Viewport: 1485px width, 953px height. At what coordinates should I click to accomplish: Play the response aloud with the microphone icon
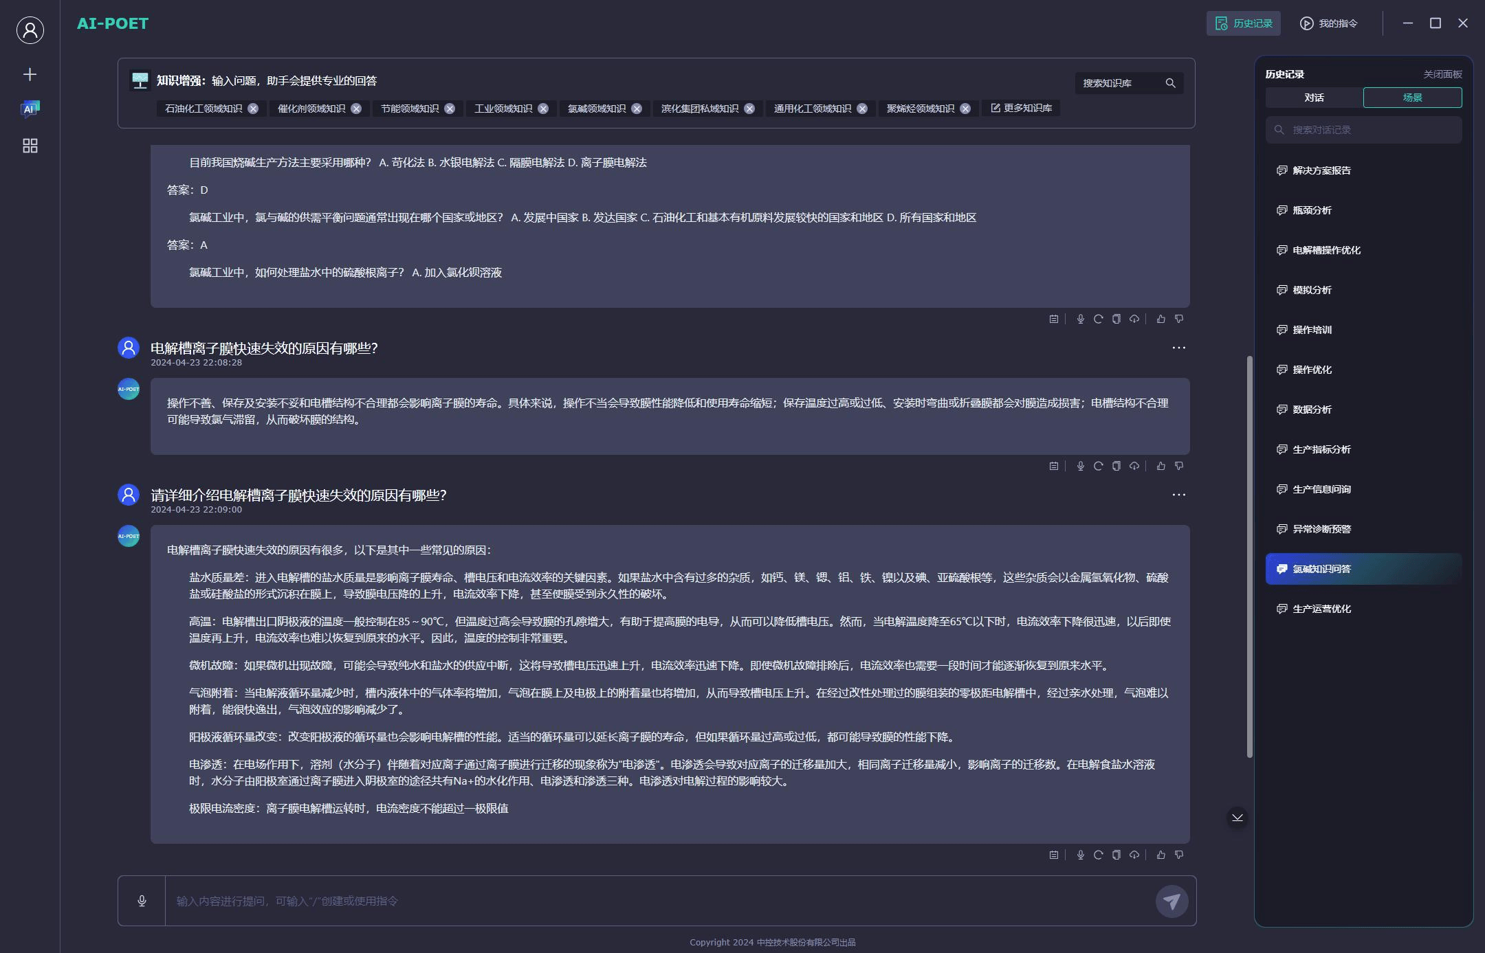point(1080,855)
